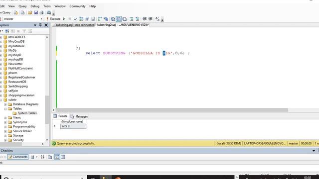Image resolution: width=319 pixels, height=179 pixels.
Task: Open Query Options icon in SQL toolbar
Action: coord(87,19)
